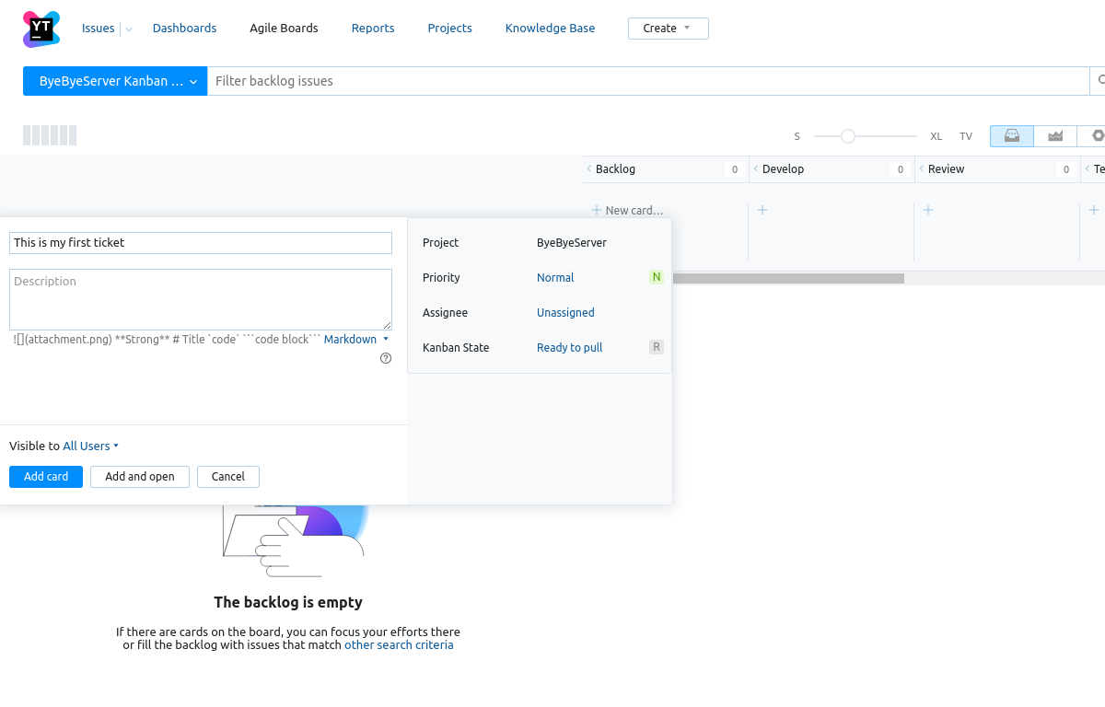Set card size to S label
This screenshot has width=1105, height=707.
point(797,136)
